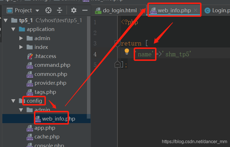Click the Project window icon
The height and width of the screenshot is (147, 230).
(x=10, y=11)
